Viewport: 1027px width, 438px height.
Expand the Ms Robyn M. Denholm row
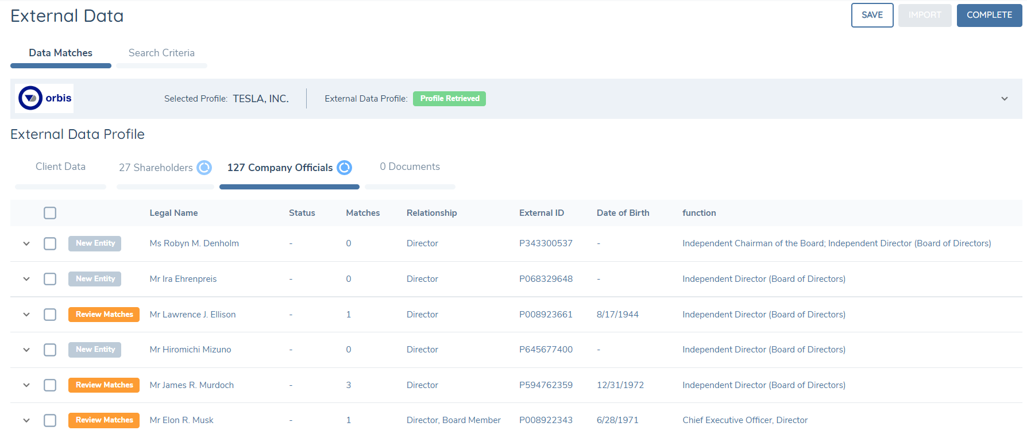26,243
